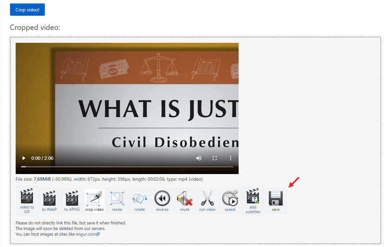Click the 'type: mp4 (video)' text
Viewport: 384px width, 247px height.
(185, 179)
